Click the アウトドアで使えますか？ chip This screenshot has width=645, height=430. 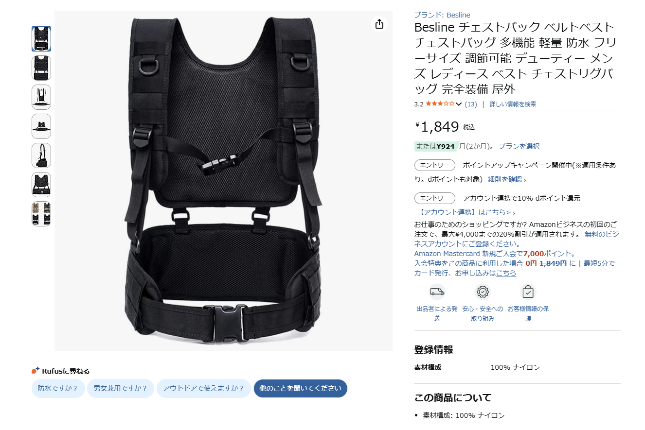pos(204,388)
